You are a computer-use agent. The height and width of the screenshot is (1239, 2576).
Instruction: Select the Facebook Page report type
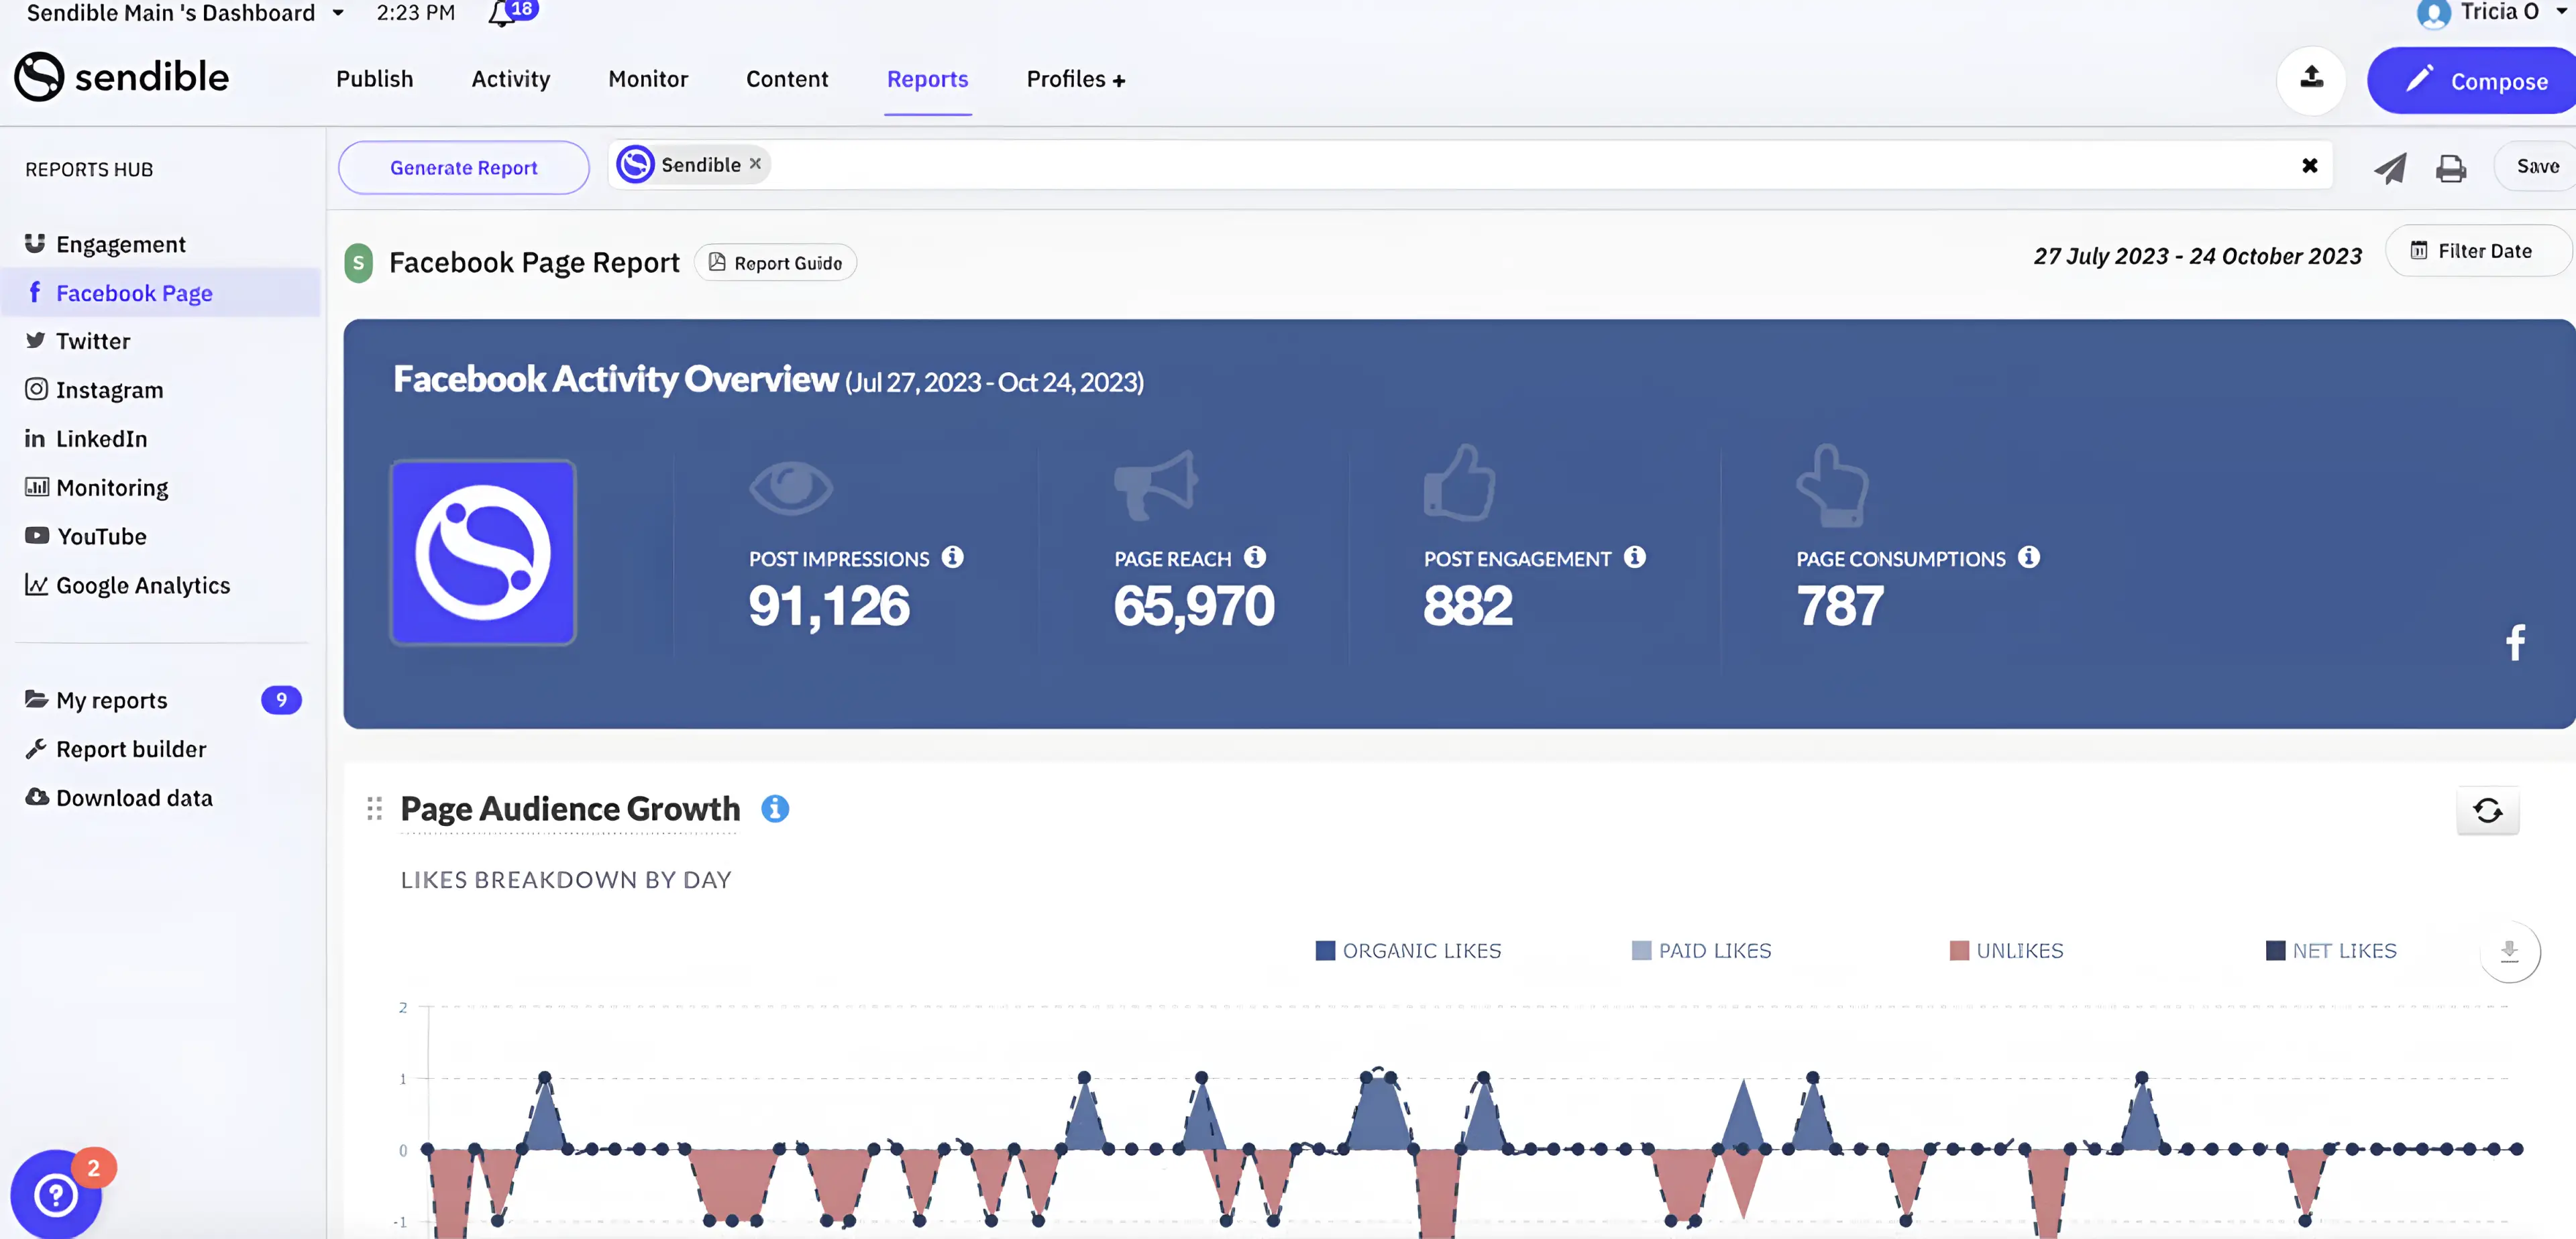pos(135,292)
